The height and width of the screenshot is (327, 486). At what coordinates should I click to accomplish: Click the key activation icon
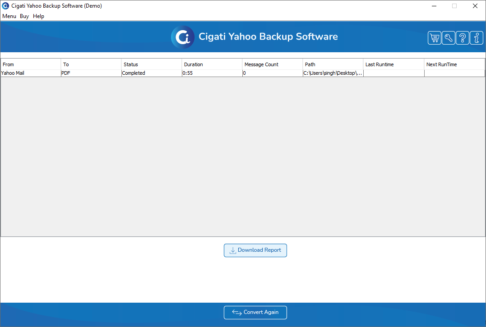point(448,38)
